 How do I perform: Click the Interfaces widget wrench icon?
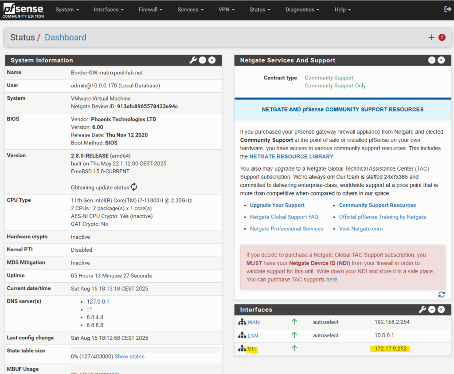[x=422, y=309]
